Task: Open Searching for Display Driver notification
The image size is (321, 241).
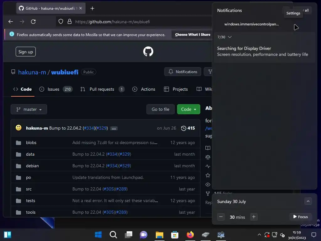Action: (x=265, y=51)
